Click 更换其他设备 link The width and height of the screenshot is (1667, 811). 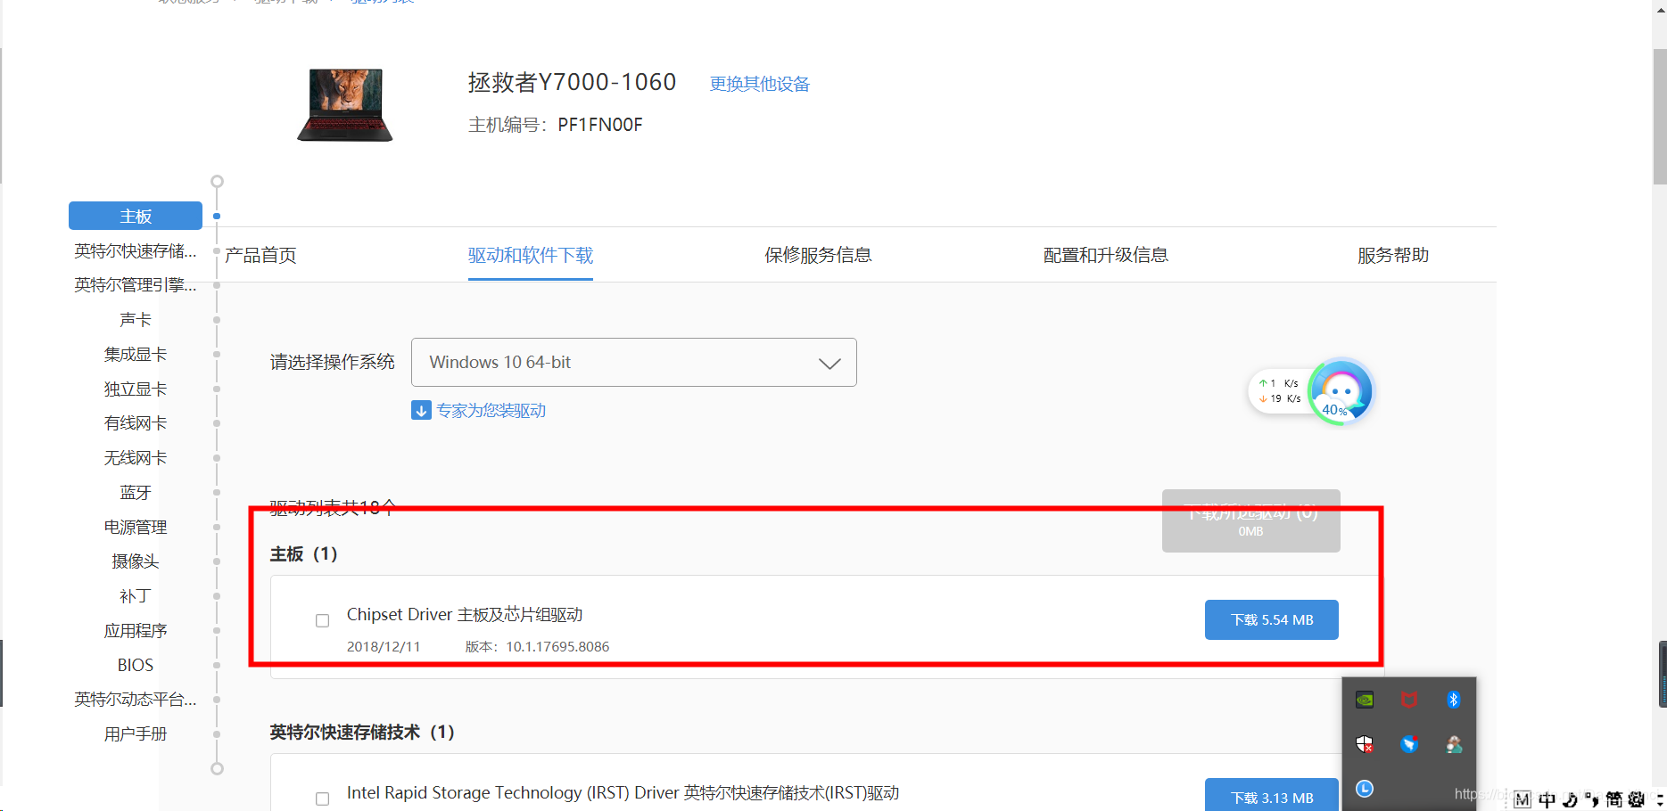click(760, 84)
